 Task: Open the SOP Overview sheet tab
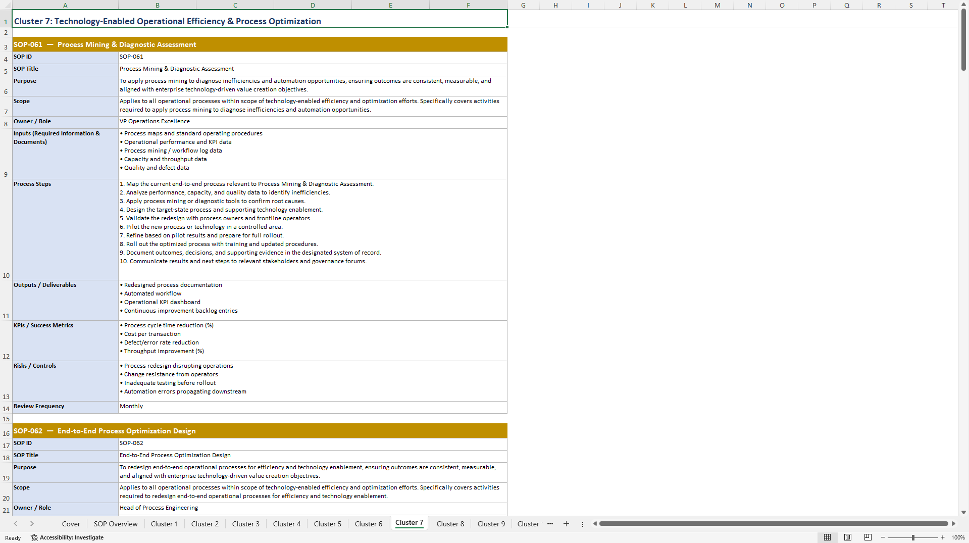[116, 524]
